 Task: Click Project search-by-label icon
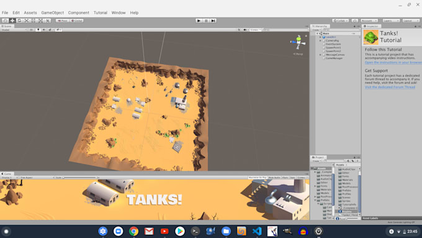pyautogui.click(x=352, y=161)
